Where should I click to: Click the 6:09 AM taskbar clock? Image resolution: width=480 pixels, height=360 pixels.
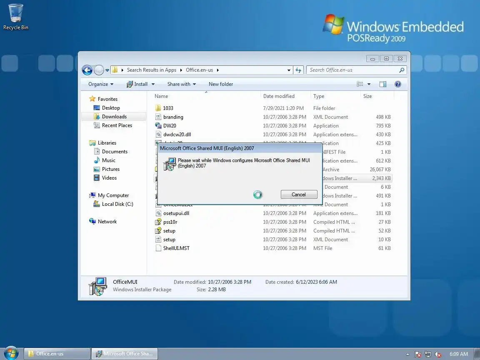pos(459,354)
